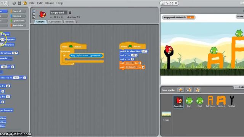Click the 10 field in change y by
Viewport: 244px width, 137px height.
[8, 97]
